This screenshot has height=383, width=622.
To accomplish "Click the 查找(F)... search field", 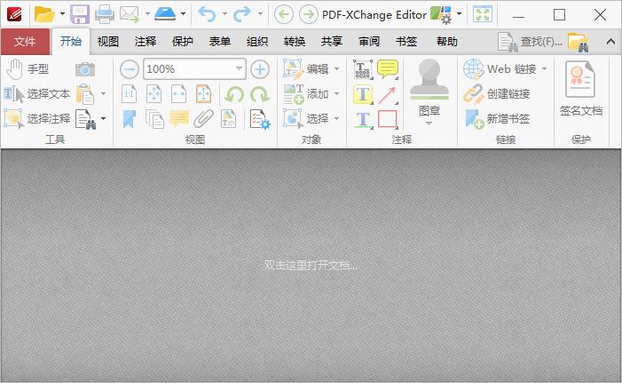I will pos(530,42).
